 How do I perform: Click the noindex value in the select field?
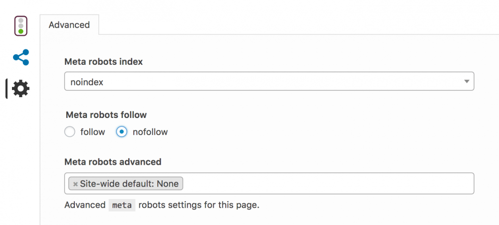87,82
